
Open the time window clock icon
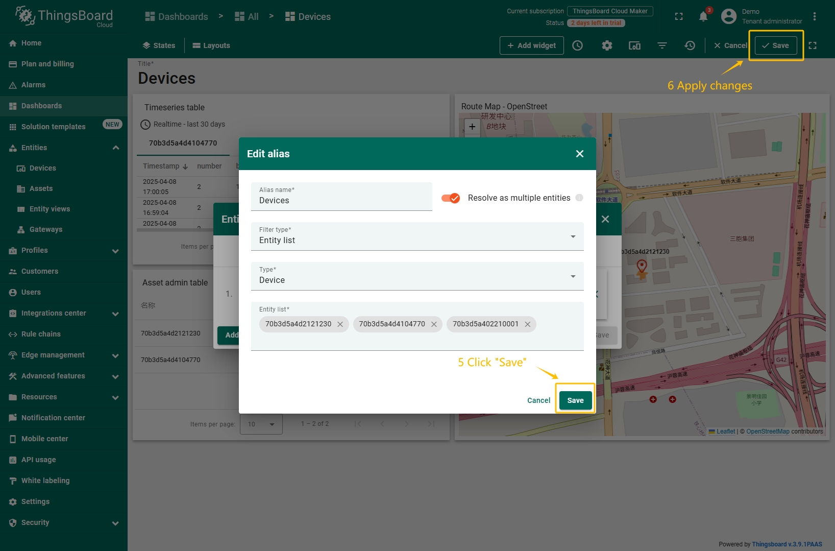(x=578, y=45)
